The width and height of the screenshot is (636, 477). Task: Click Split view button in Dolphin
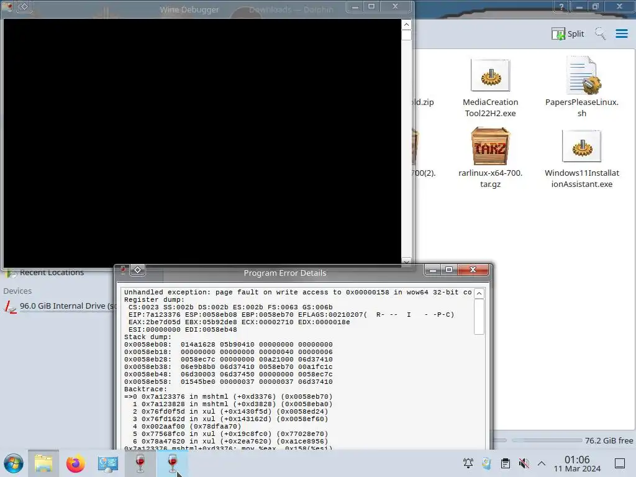click(x=568, y=34)
